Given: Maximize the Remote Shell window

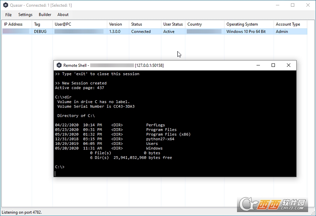Looking at the screenshot, I should click(273, 65).
